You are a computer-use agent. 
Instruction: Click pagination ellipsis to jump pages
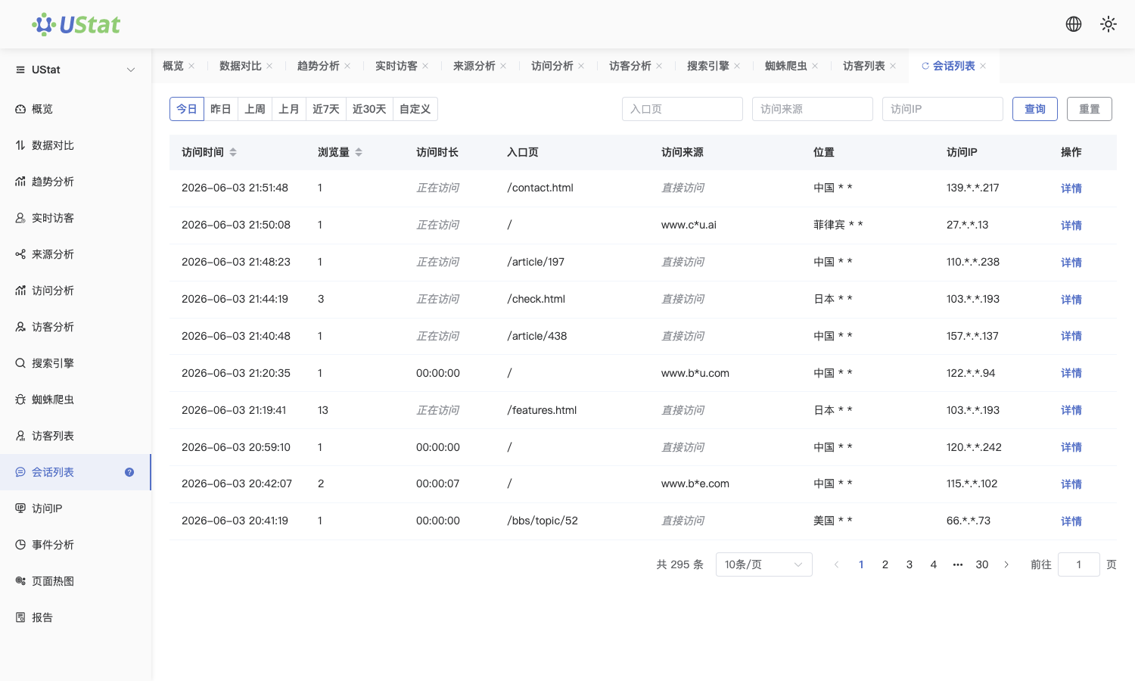tap(958, 564)
